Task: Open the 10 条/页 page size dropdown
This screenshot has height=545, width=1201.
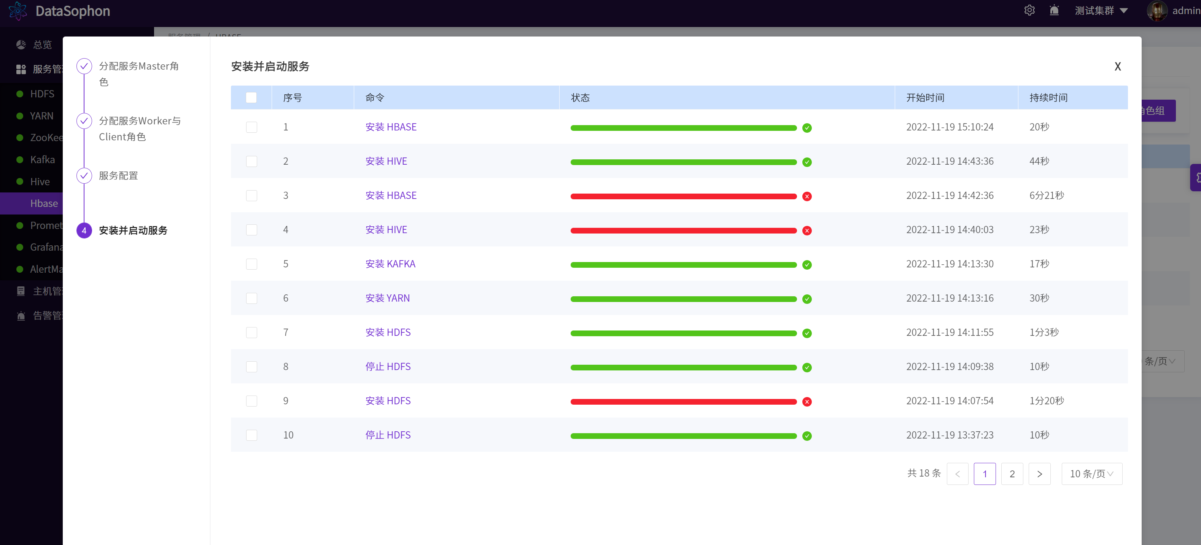Action: [x=1091, y=473]
